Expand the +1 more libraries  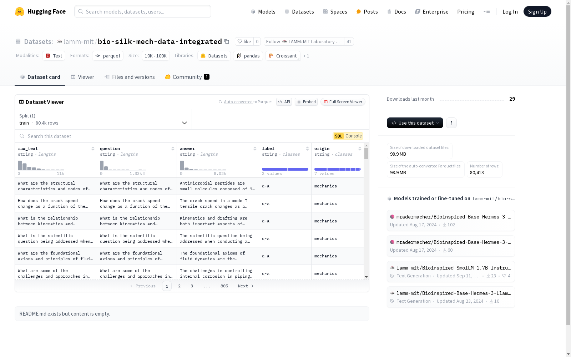[306, 56]
